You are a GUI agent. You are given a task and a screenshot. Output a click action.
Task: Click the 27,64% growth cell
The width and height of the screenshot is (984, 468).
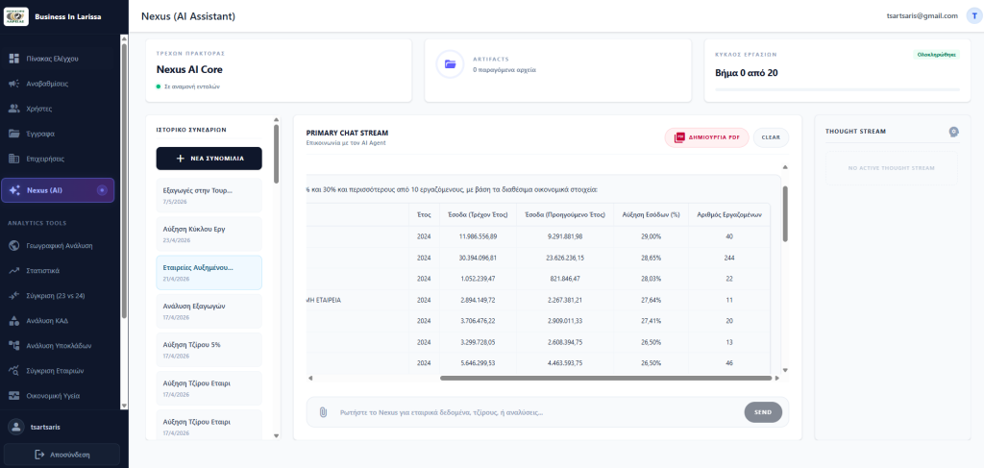[x=651, y=301]
